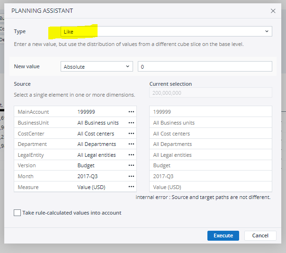
Task: Select the Budget source Version value
Action: pos(86,166)
